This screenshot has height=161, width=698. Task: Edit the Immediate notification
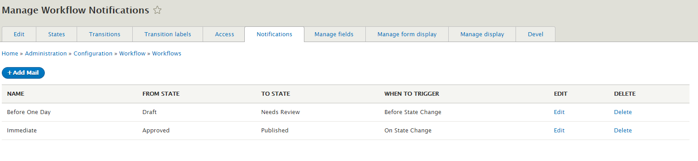pyautogui.click(x=559, y=131)
